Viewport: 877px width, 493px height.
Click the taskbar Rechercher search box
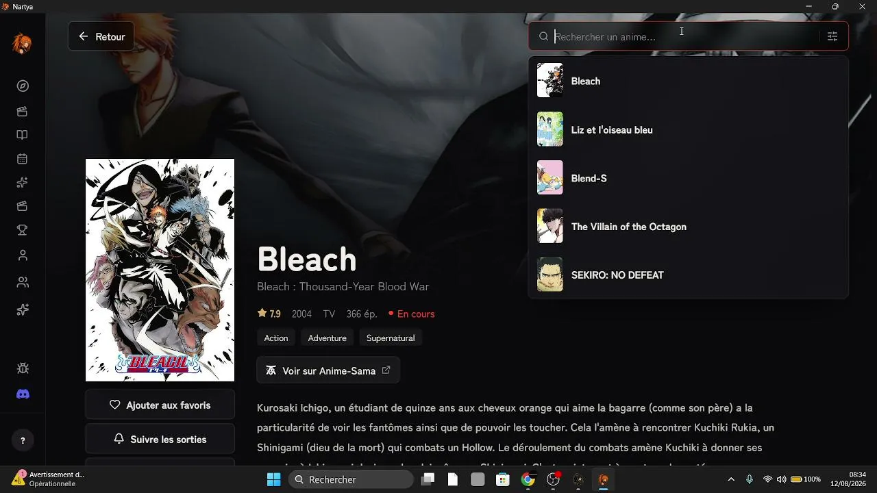click(350, 479)
